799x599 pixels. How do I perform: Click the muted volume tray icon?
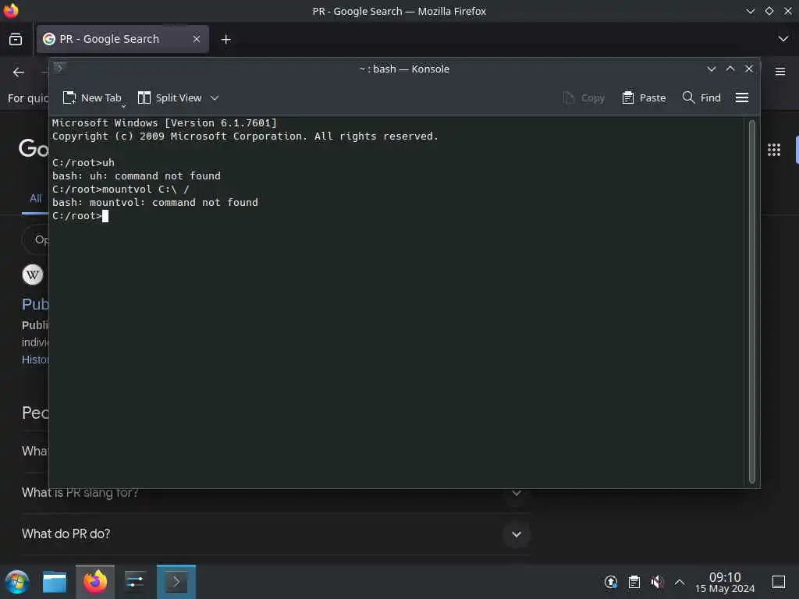[x=657, y=582]
